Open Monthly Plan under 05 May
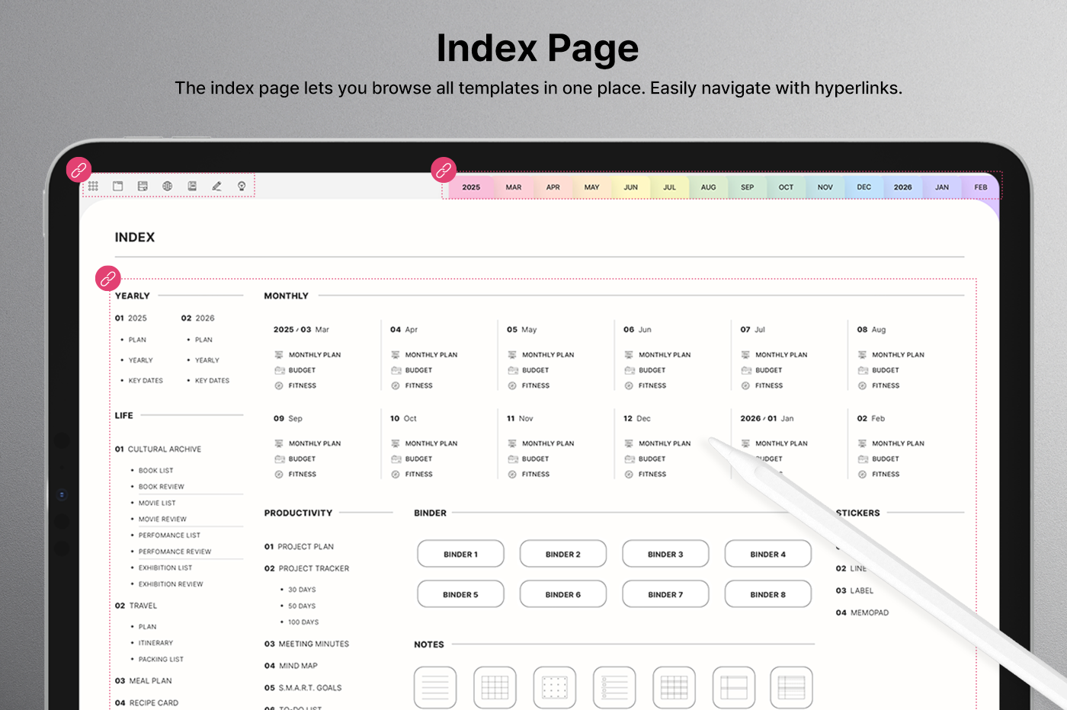1067x710 pixels. 547,355
